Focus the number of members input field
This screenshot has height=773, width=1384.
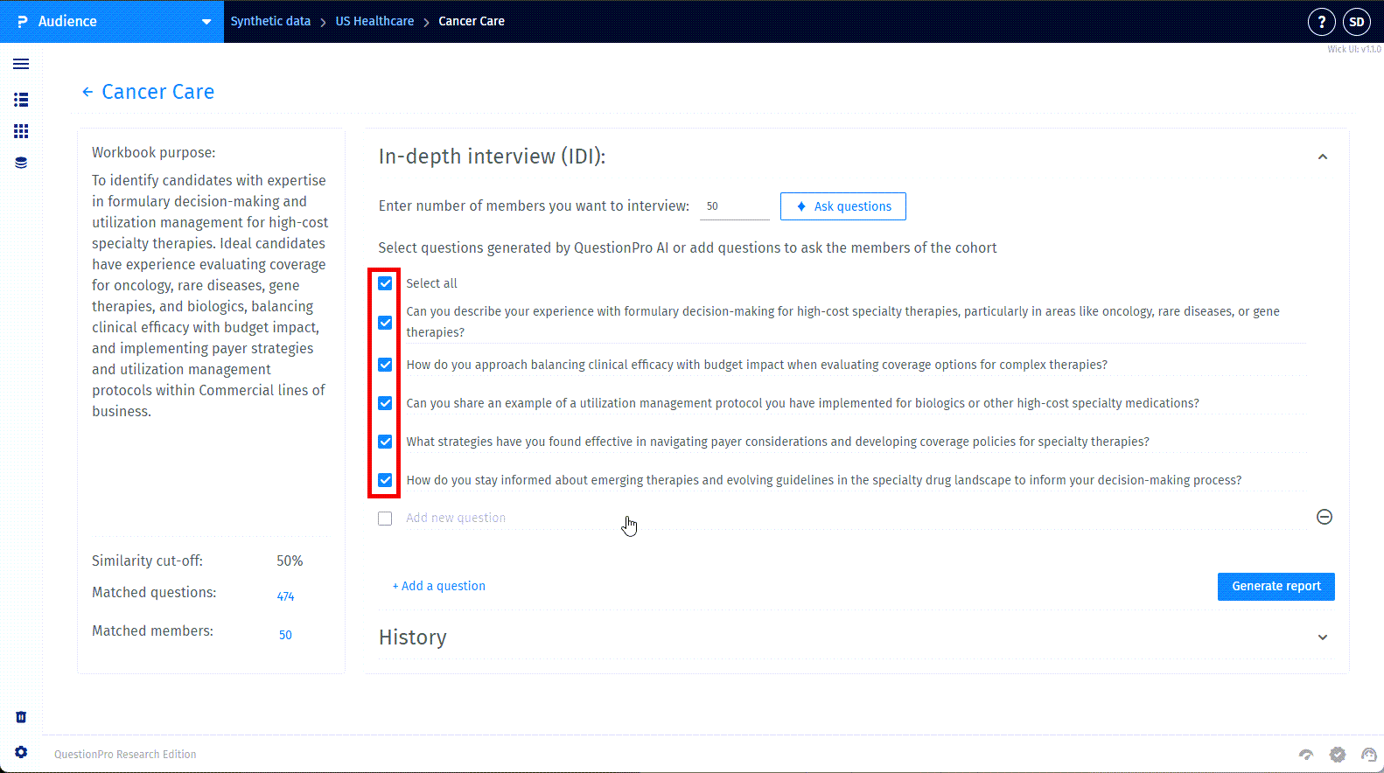[x=735, y=206]
